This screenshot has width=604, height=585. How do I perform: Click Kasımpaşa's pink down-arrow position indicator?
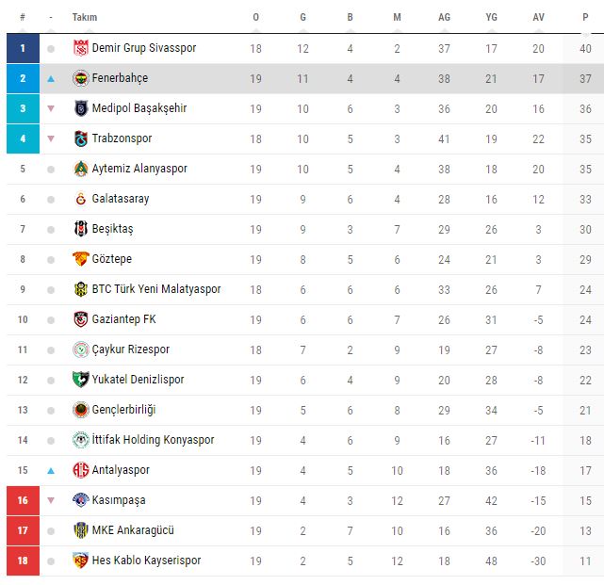click(x=51, y=500)
